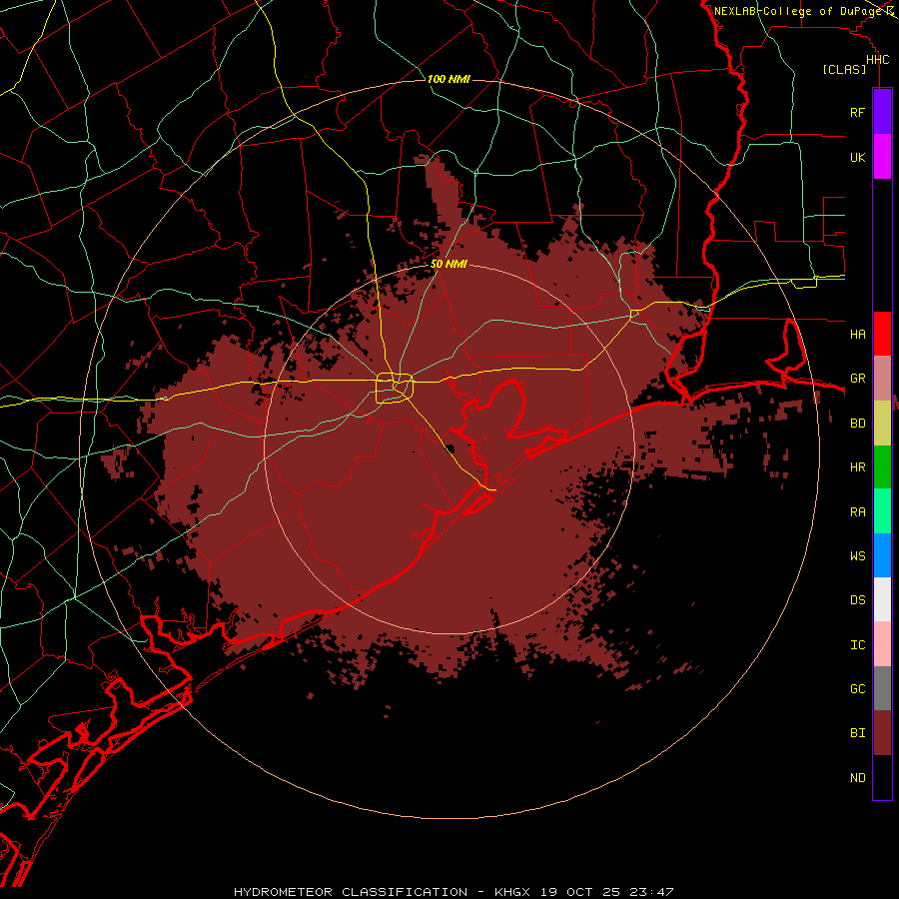The height and width of the screenshot is (899, 899).
Task: Click the ND legend label
Action: coord(857,778)
